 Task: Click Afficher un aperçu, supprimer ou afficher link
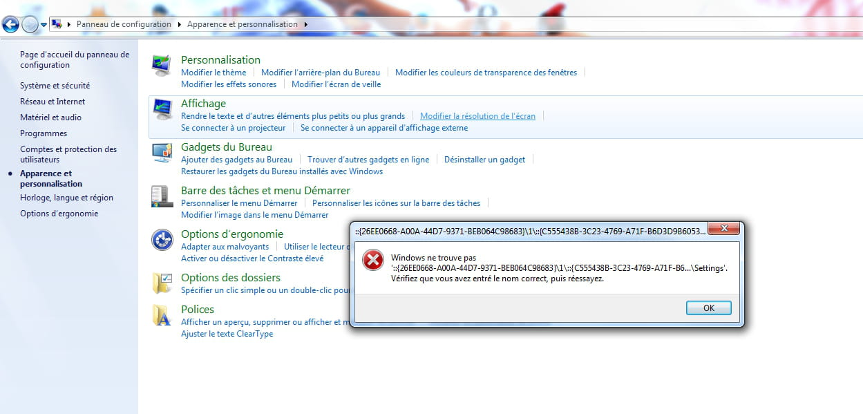pyautogui.click(x=265, y=321)
